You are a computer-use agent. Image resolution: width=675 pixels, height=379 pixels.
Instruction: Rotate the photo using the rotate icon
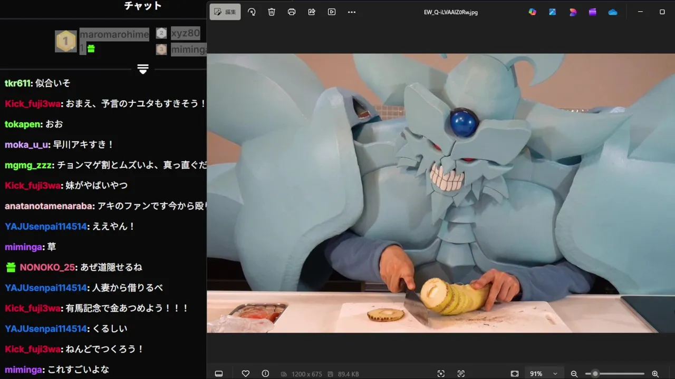(252, 12)
